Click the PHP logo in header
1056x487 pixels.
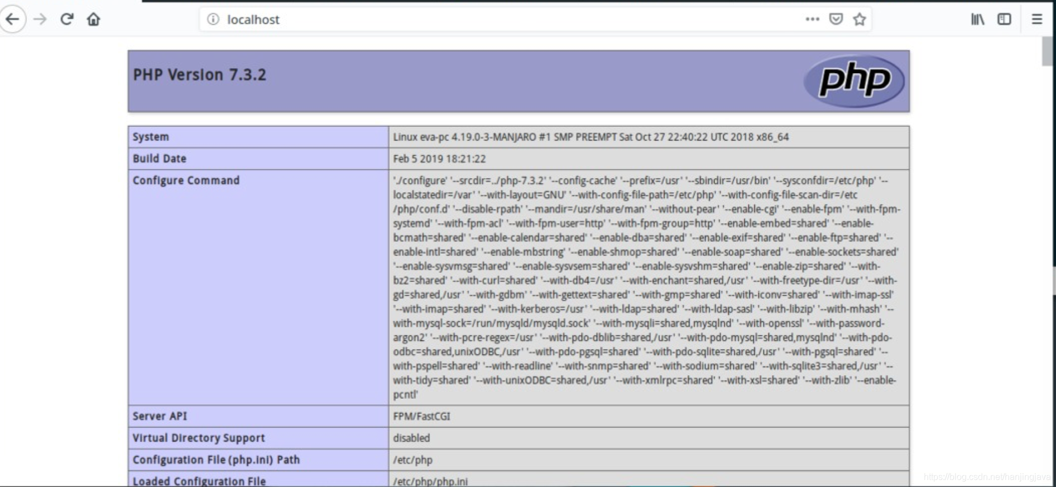click(854, 82)
